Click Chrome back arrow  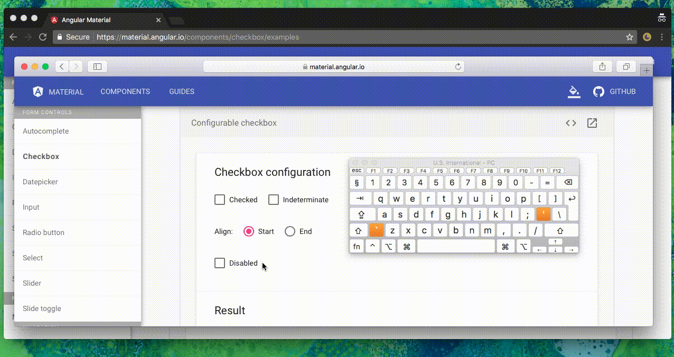(13, 37)
